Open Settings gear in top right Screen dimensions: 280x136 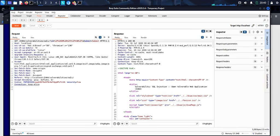pyautogui.click(x=263, y=16)
